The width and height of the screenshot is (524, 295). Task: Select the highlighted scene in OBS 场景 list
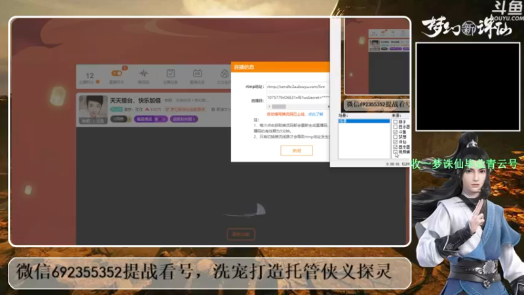pyautogui.click(x=364, y=121)
